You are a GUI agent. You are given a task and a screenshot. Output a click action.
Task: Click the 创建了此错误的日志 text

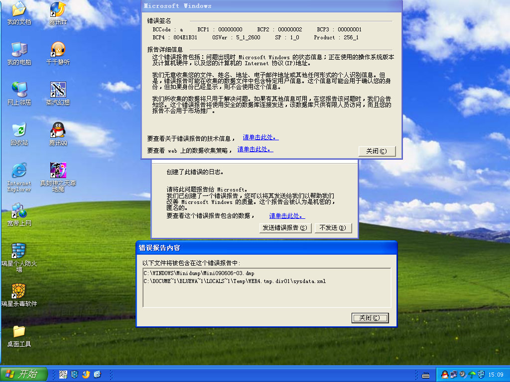[195, 172]
